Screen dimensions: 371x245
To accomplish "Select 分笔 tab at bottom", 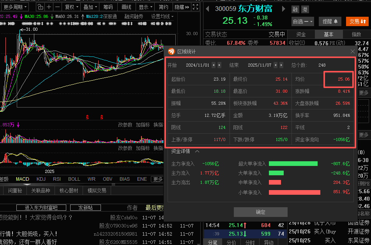I will [x=212, y=242].
